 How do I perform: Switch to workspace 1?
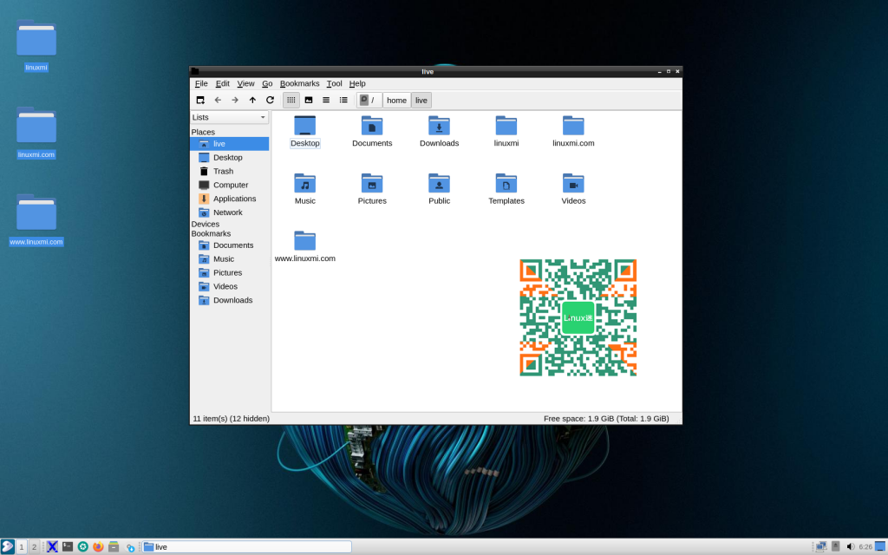coord(22,547)
